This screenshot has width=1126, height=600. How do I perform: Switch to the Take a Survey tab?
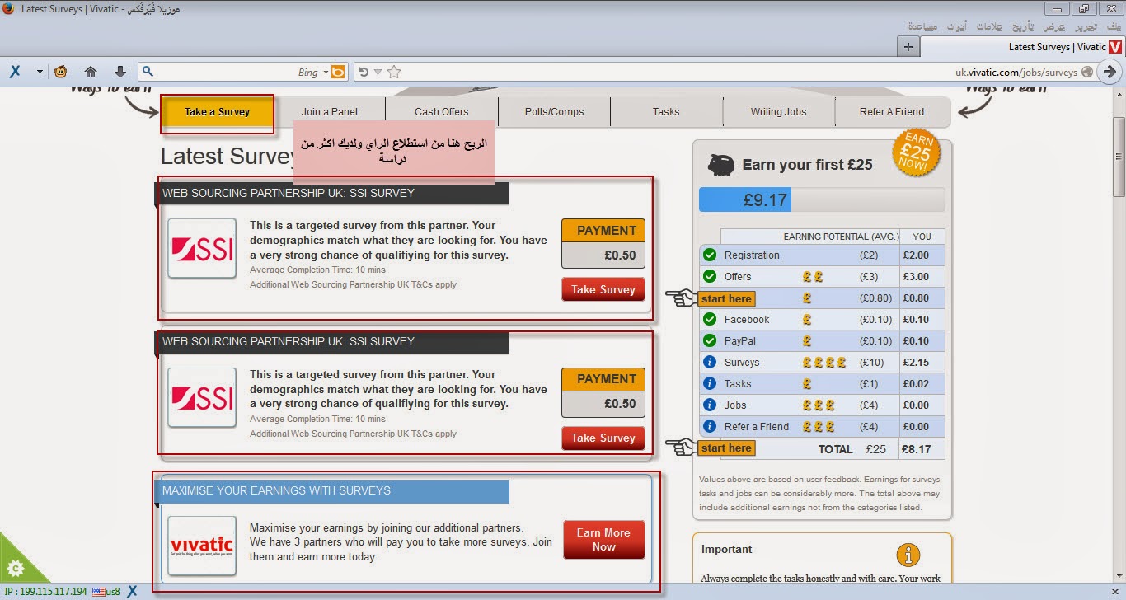coord(218,112)
